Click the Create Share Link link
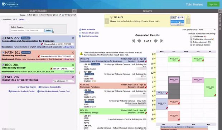Image resolution: width=222 pixels, height=130 pixels. tap(91, 33)
